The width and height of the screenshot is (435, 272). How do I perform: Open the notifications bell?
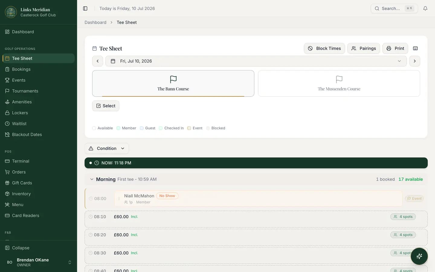click(425, 8)
